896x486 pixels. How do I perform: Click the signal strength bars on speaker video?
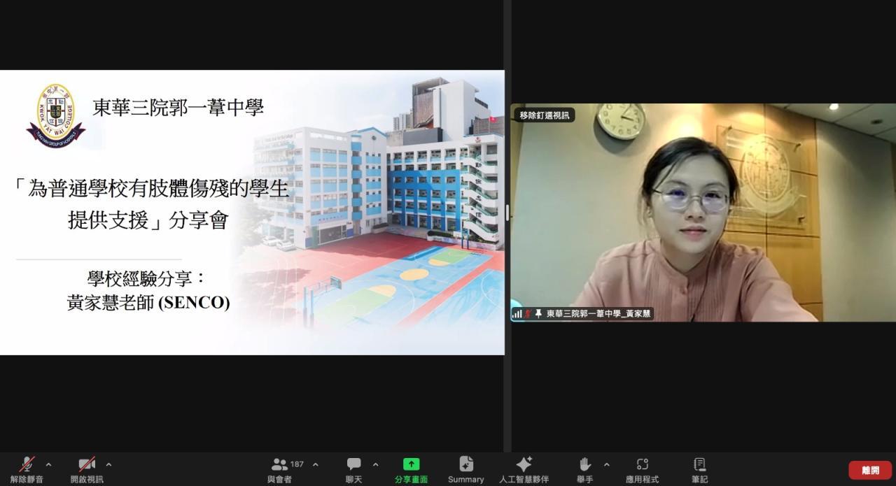click(517, 314)
